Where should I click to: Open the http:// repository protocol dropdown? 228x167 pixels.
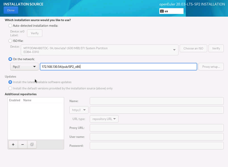pos(79,110)
